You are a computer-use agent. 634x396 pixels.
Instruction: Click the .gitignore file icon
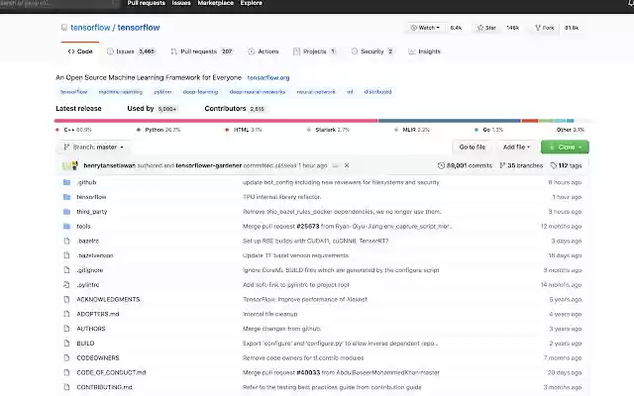tap(66, 270)
